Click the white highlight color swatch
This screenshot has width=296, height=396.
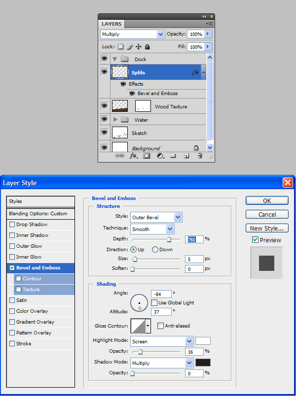point(203,341)
